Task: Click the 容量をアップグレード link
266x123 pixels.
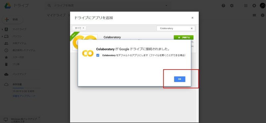Action: point(24,96)
